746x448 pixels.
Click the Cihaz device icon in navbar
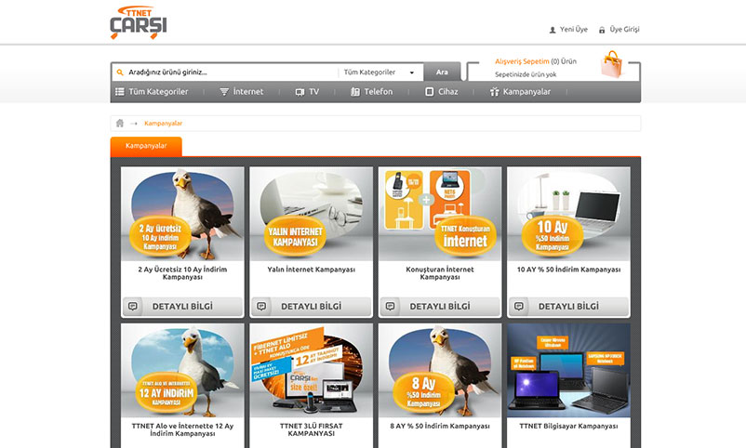click(429, 92)
